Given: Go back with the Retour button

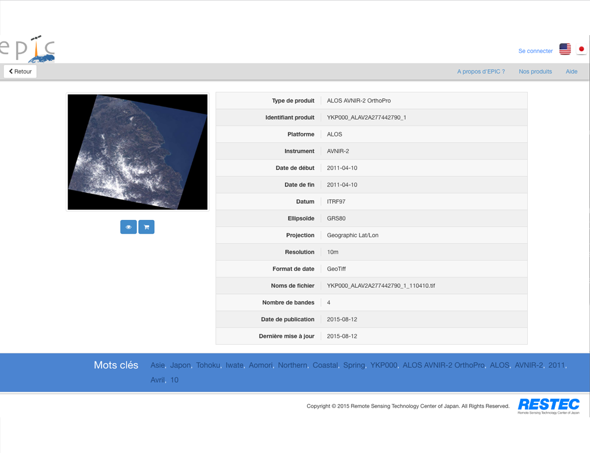Looking at the screenshot, I should pos(20,71).
